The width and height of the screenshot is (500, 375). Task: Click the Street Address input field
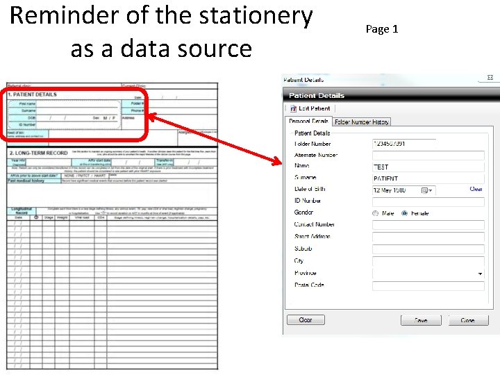[x=428, y=237]
